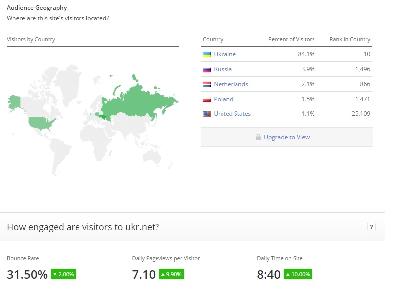
Task: Click the Poland flag icon
Action: point(207,99)
